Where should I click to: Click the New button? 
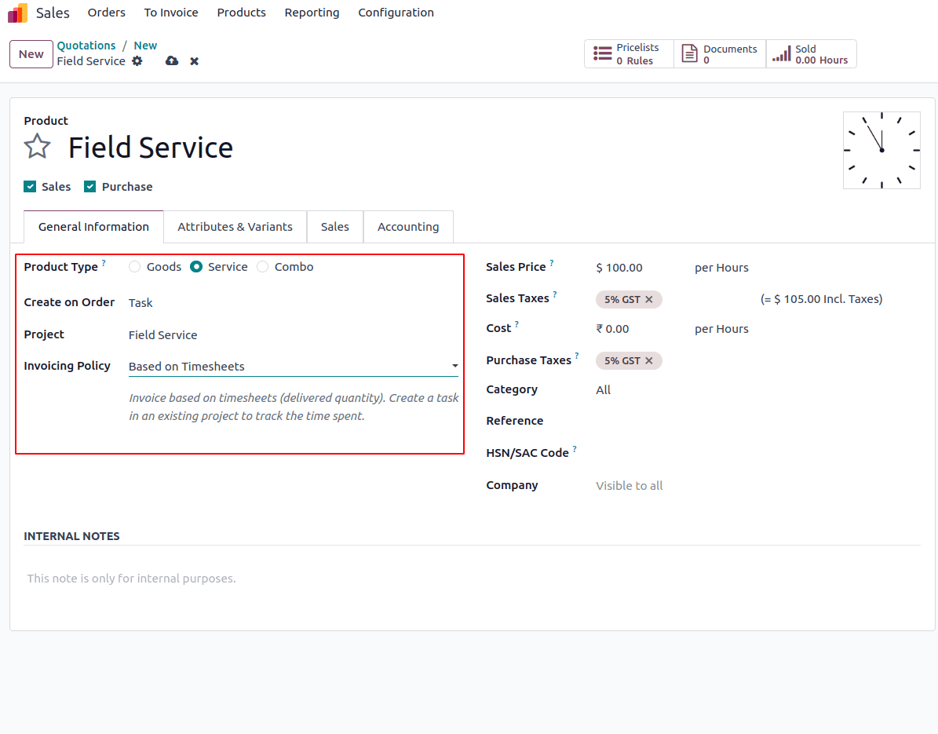(x=31, y=54)
